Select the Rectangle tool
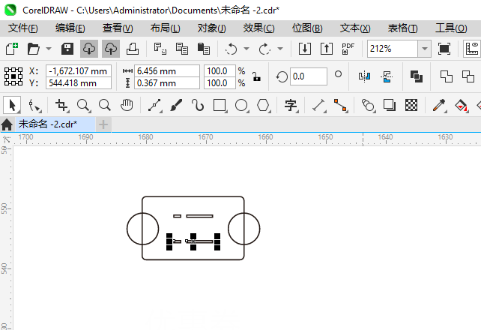This screenshot has height=330, width=481. 220,106
